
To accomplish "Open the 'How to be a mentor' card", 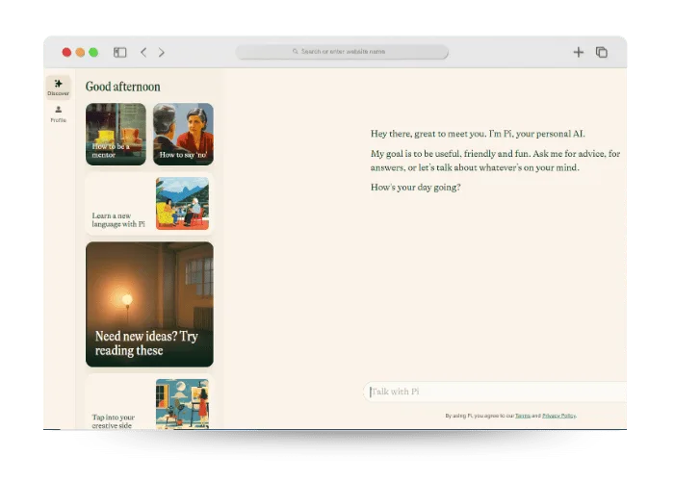I will click(116, 134).
